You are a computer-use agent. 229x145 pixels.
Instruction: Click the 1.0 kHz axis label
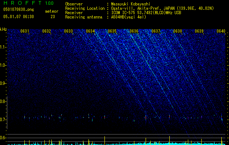tap(3, 65)
